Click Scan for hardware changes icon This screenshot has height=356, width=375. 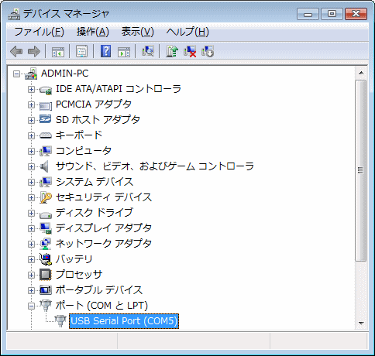coord(148,51)
